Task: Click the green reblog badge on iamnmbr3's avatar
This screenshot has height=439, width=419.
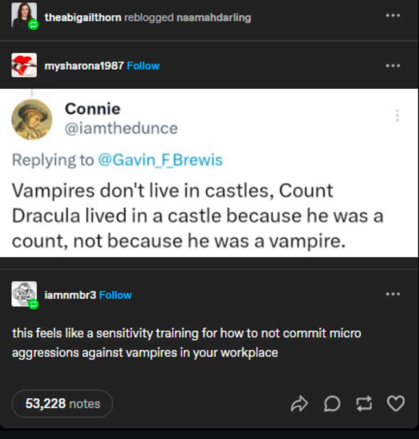Action: click(x=34, y=304)
